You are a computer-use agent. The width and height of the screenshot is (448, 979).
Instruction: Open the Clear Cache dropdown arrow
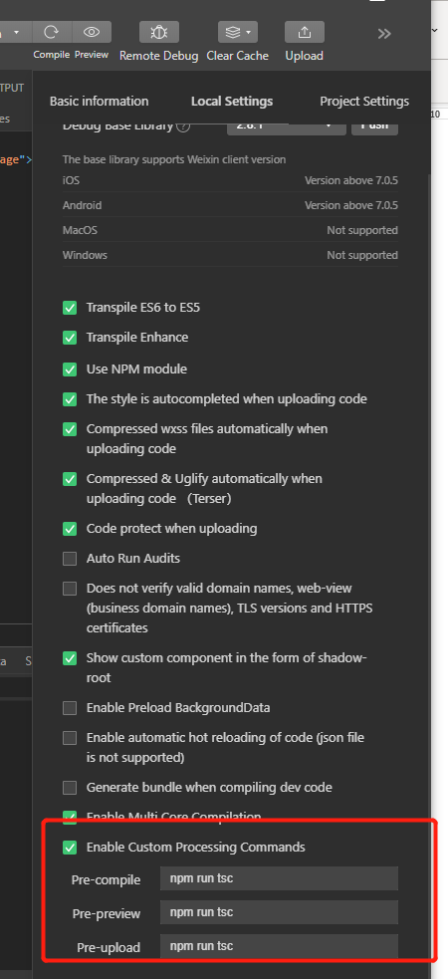tap(249, 32)
